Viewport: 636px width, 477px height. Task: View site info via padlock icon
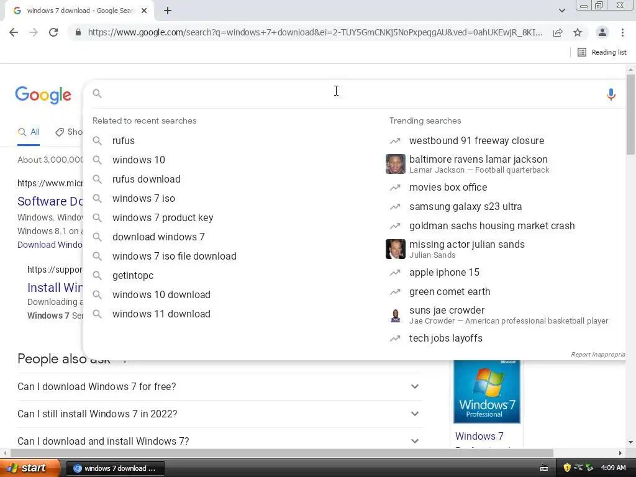coord(78,32)
